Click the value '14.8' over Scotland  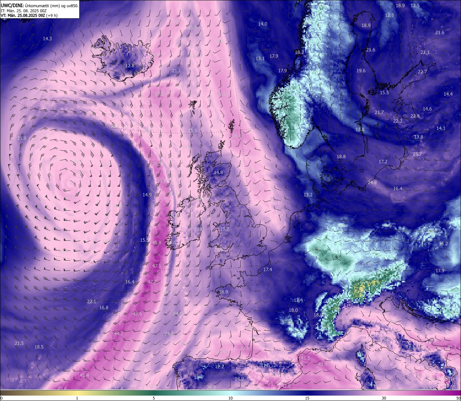click(x=218, y=173)
